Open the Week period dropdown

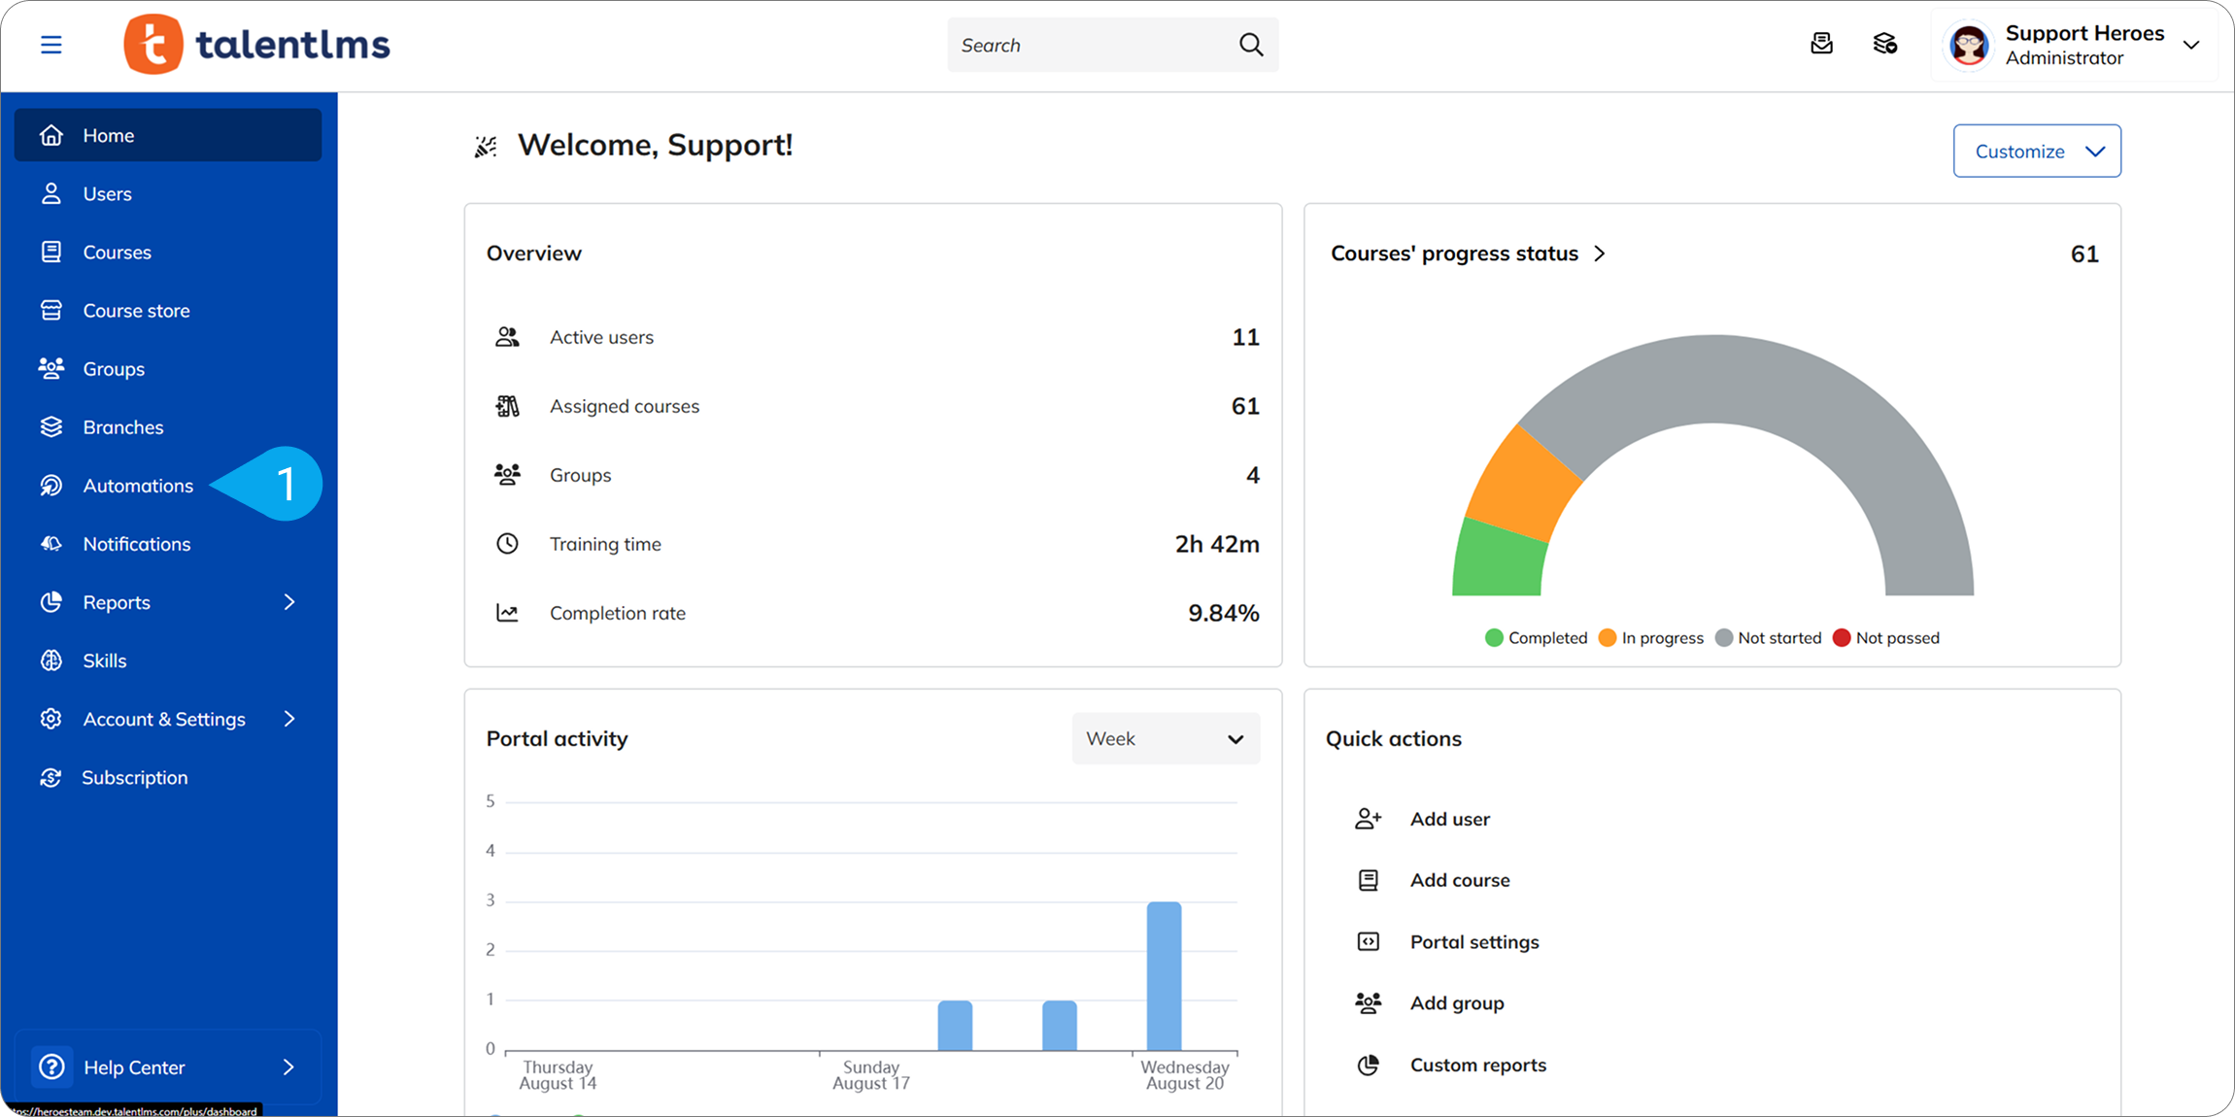(x=1165, y=738)
